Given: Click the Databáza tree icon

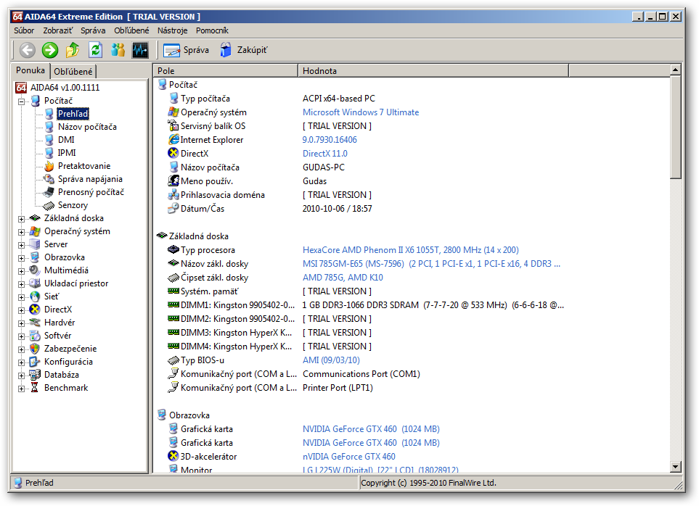Looking at the screenshot, I should [35, 375].
